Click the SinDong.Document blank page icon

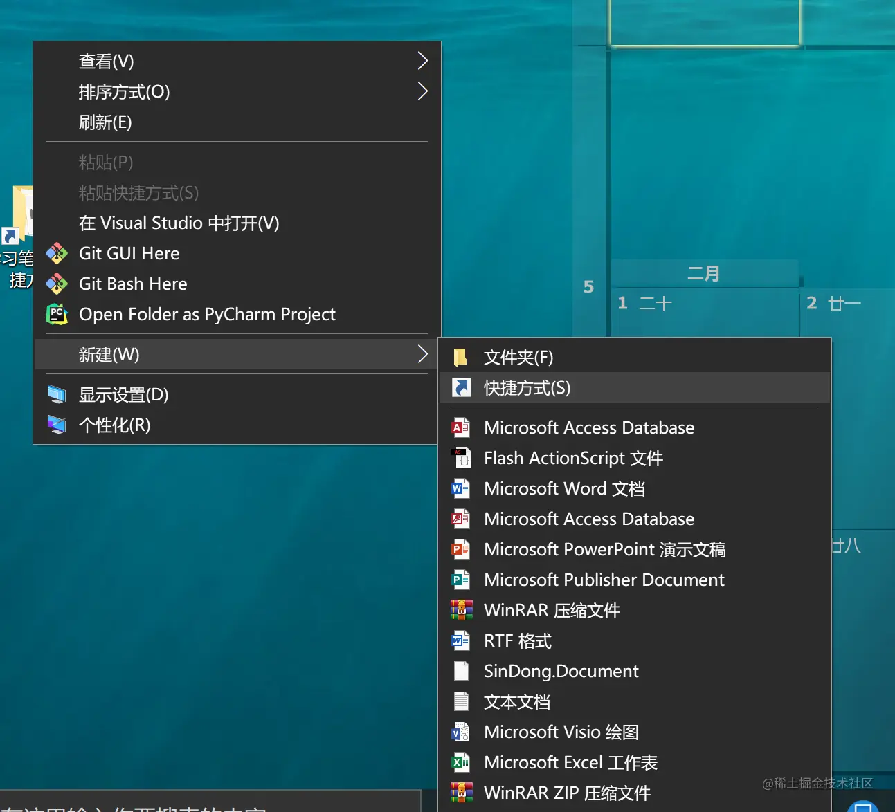(461, 671)
